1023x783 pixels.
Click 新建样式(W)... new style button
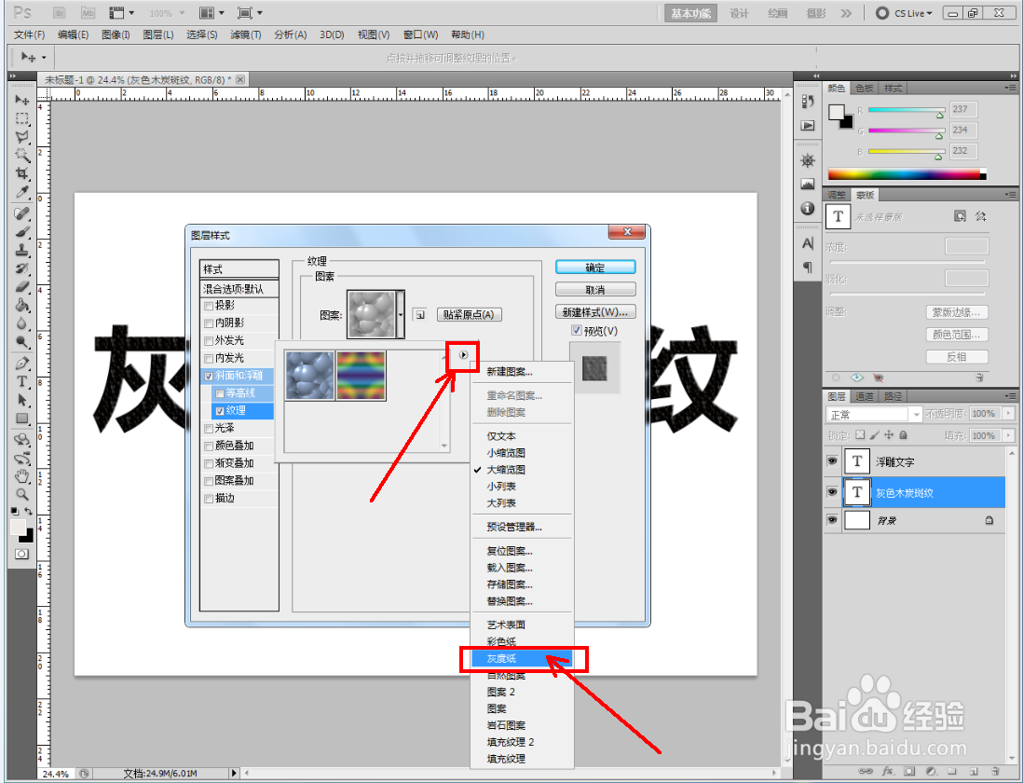[595, 312]
